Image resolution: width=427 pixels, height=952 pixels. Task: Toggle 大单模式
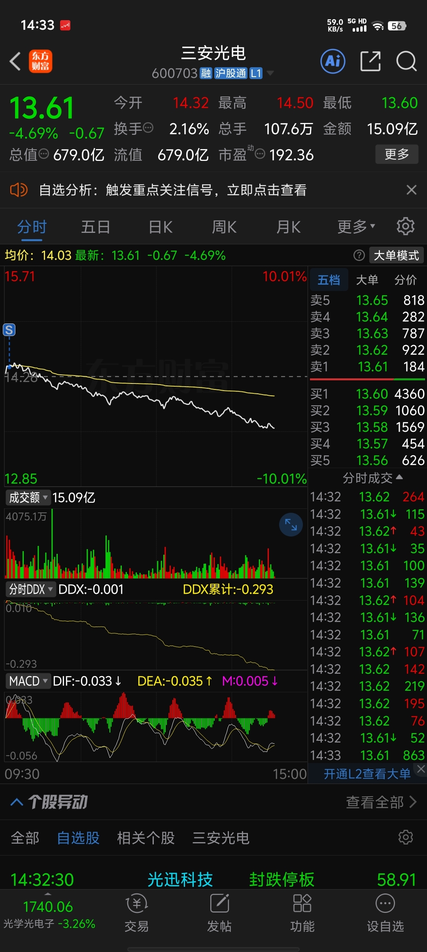click(x=397, y=255)
